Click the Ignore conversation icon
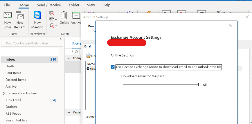This screenshot has height=124, width=252. 52,13
